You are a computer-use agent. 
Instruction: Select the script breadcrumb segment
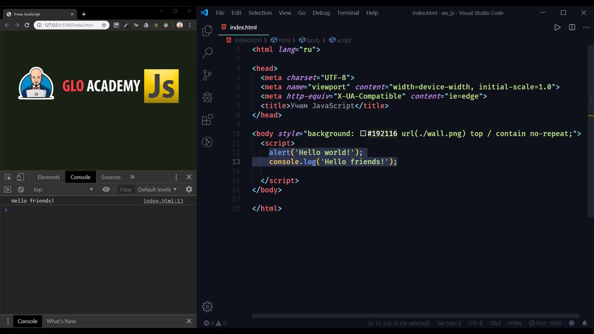click(340, 40)
